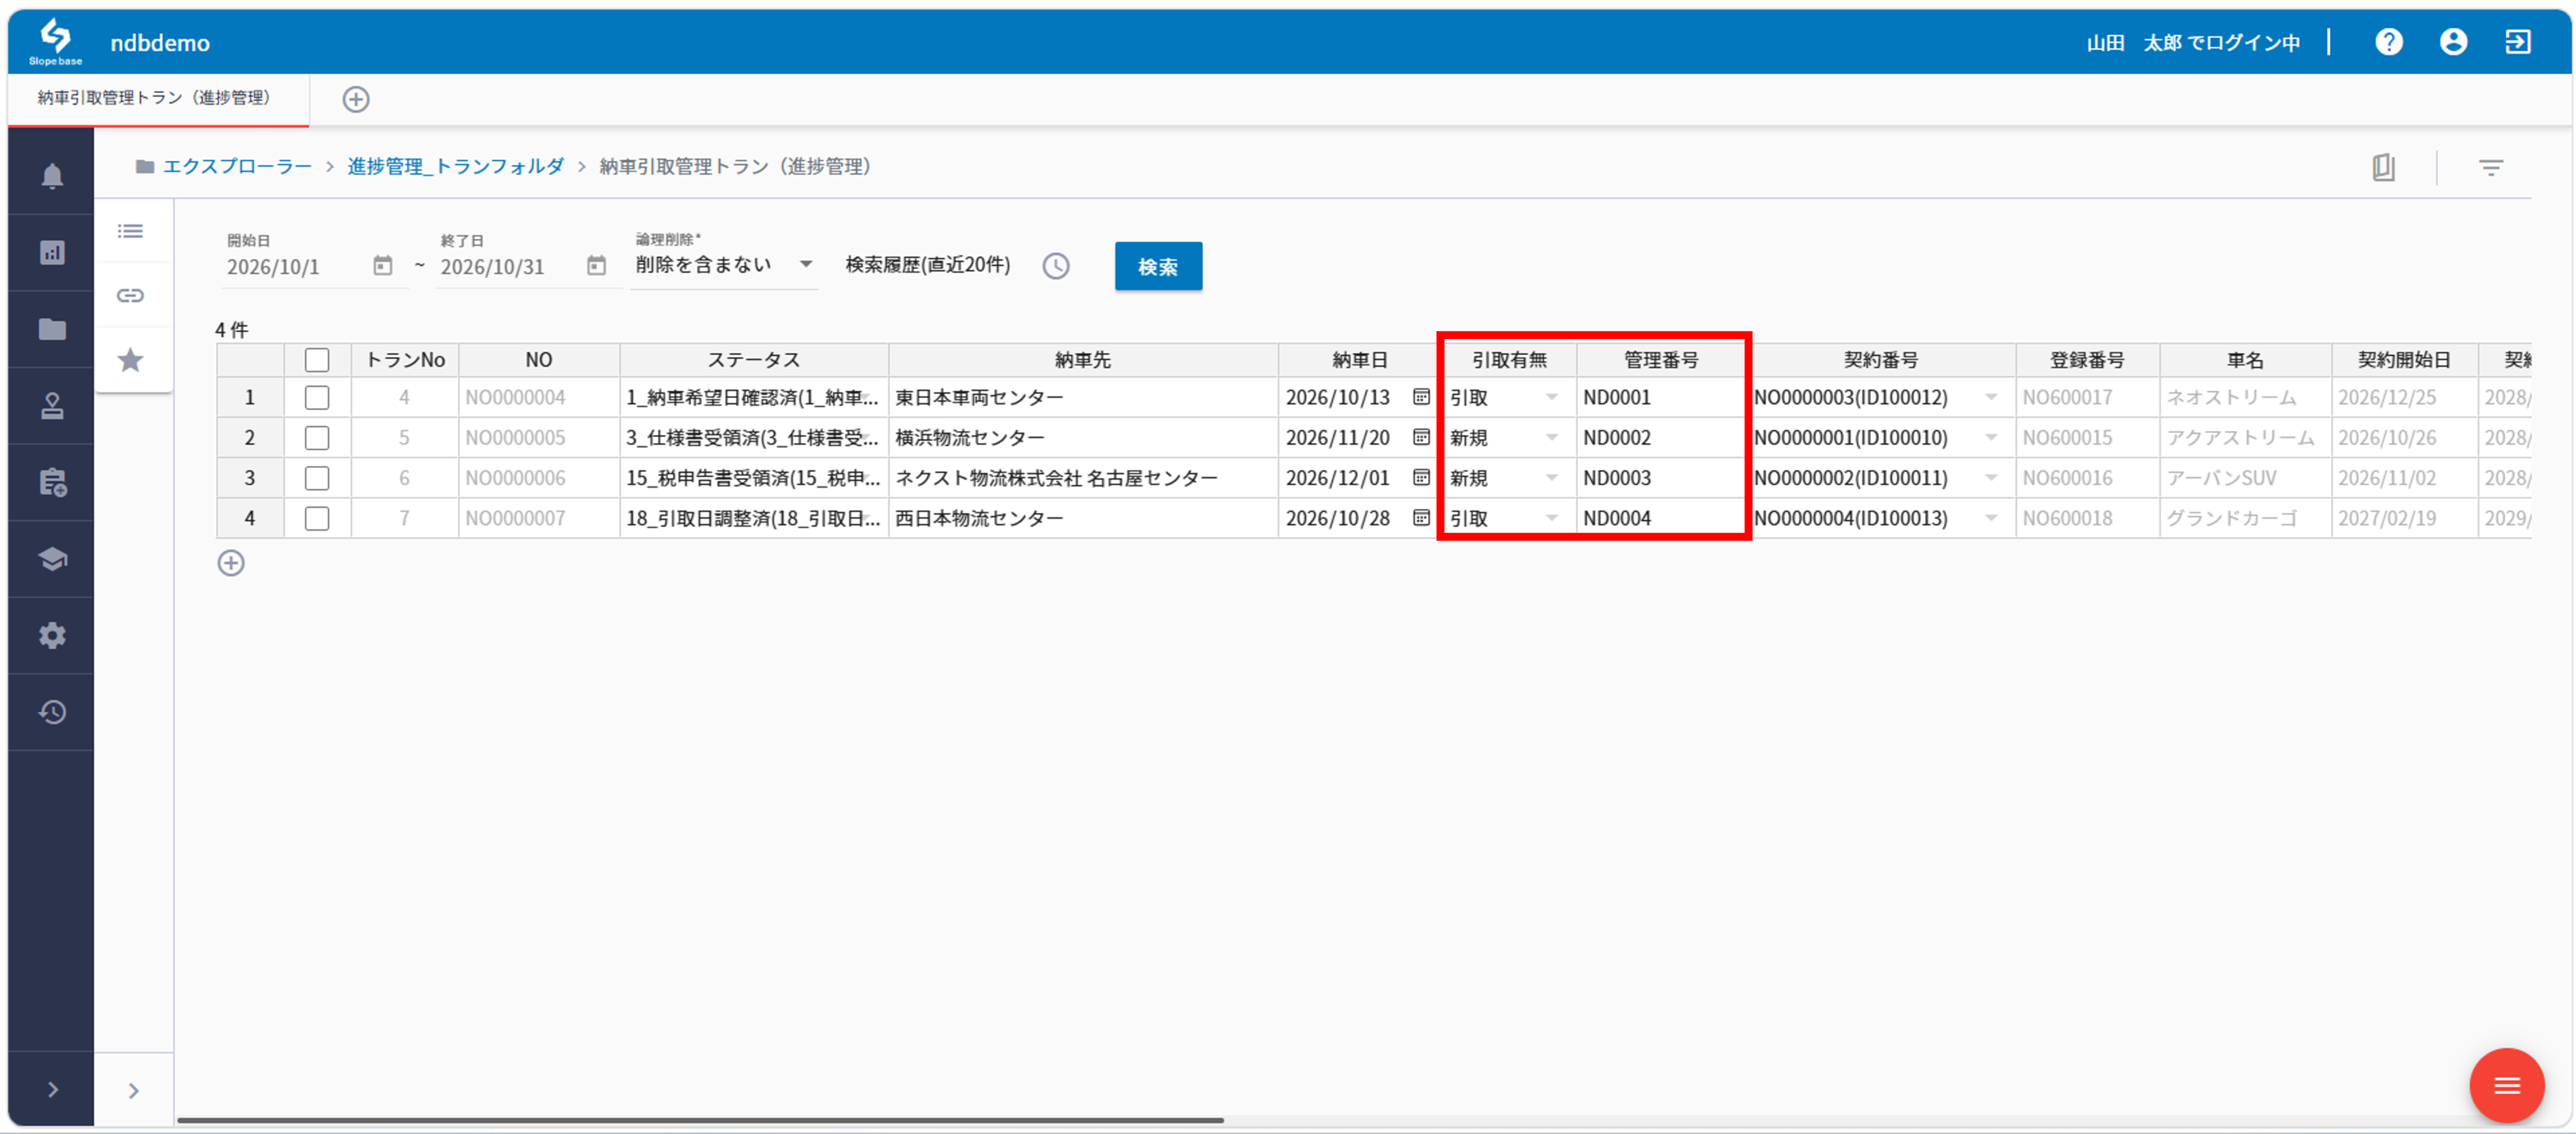This screenshot has width=2576, height=1134.
Task: Select the 納車引取管理トラン(進捗管理) tab
Action: (x=157, y=98)
